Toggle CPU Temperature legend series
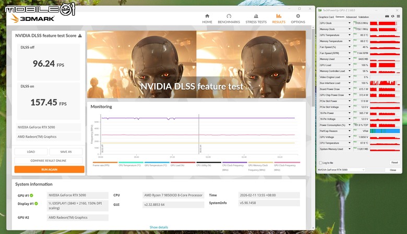Viewport: 407px width, 234px height. click(x=131, y=164)
